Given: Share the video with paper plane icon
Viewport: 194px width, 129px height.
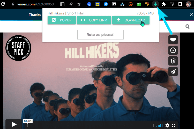Looking at the screenshot, I should point(173,72).
